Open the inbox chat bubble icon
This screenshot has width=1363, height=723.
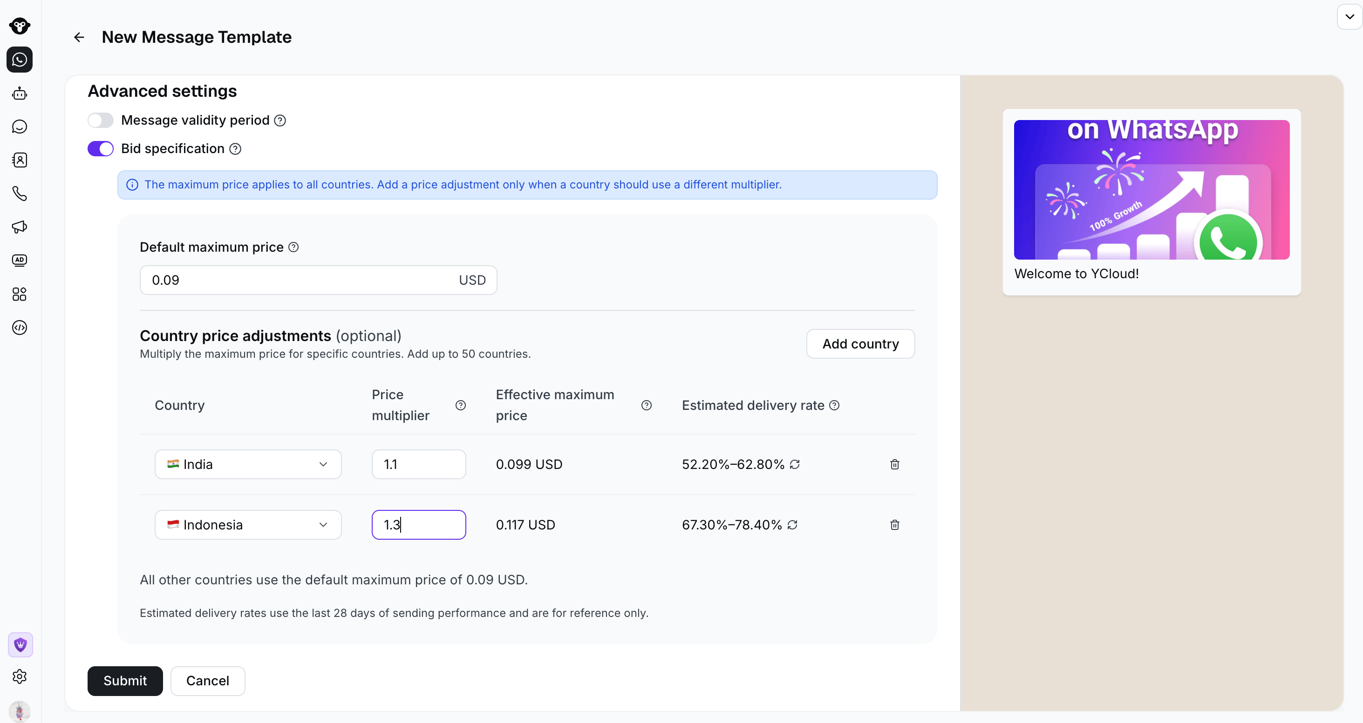[20, 127]
